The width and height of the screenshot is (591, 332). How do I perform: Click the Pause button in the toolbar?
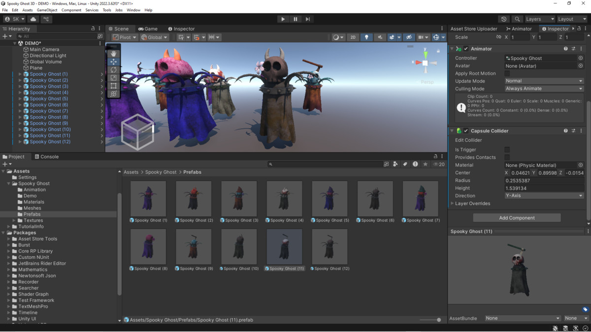pyautogui.click(x=295, y=19)
